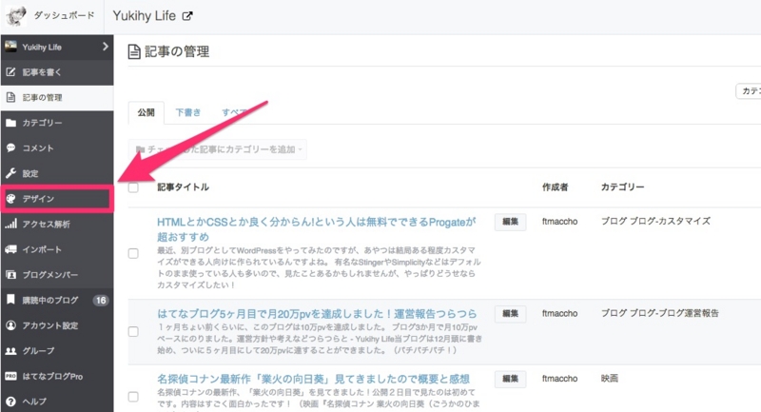Click the PRO badge icon for はてなブログPro
Viewport: 761px width, 412px height.
tap(10, 376)
